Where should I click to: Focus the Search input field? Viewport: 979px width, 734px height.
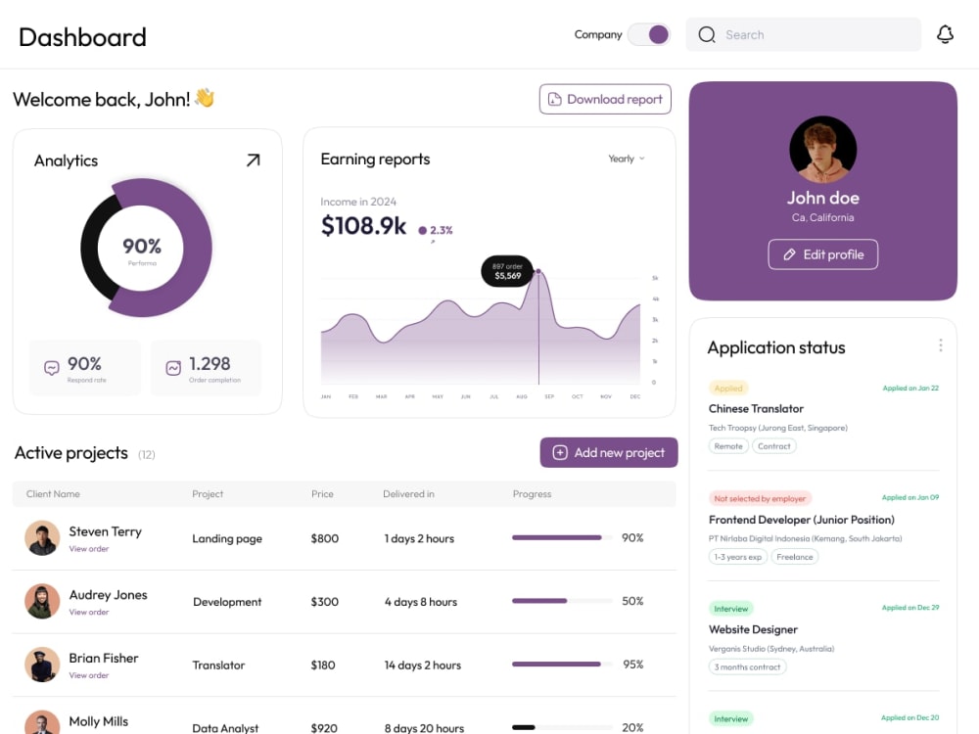pyautogui.click(x=803, y=34)
